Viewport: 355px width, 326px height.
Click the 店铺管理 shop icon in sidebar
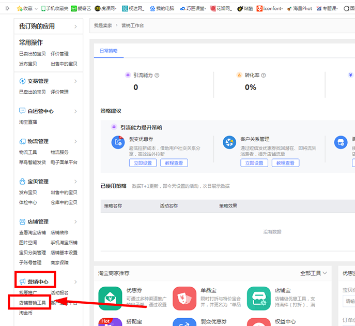point(22,221)
